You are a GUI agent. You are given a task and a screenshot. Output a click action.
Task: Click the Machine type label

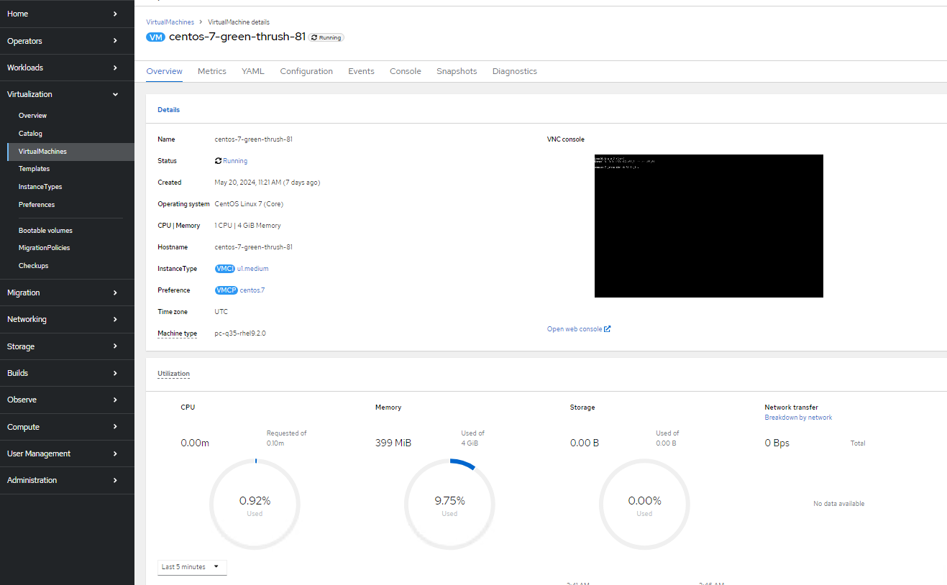(177, 333)
